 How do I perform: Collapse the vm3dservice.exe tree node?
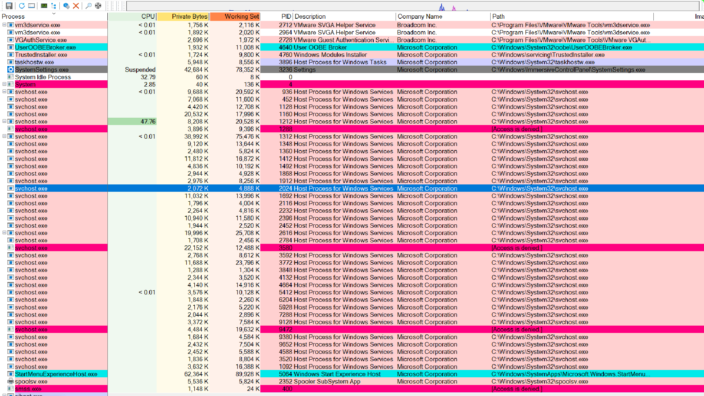point(4,25)
